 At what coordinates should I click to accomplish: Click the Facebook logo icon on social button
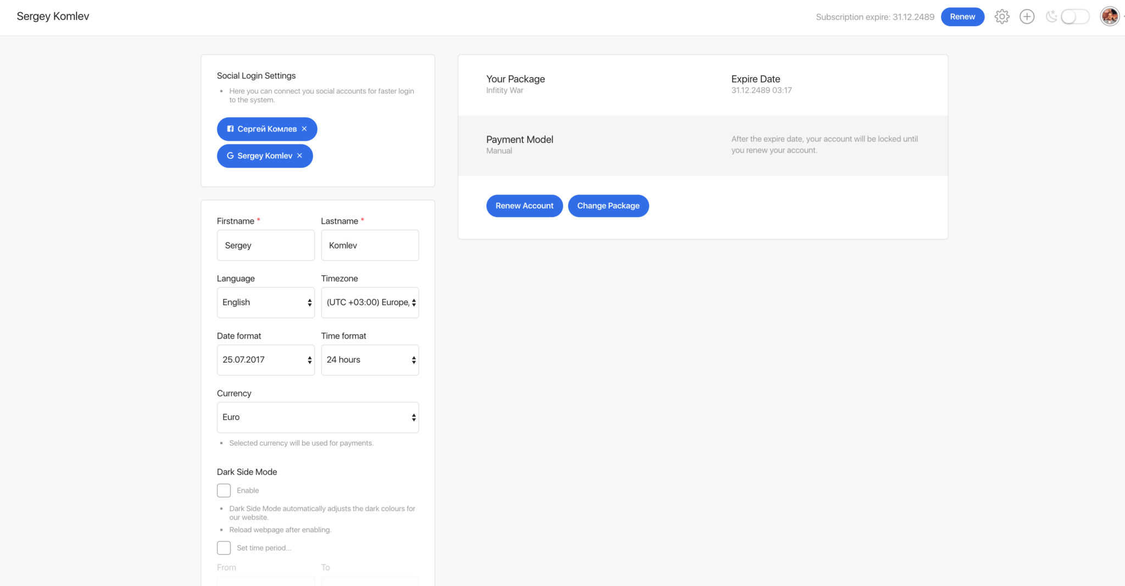coord(230,129)
